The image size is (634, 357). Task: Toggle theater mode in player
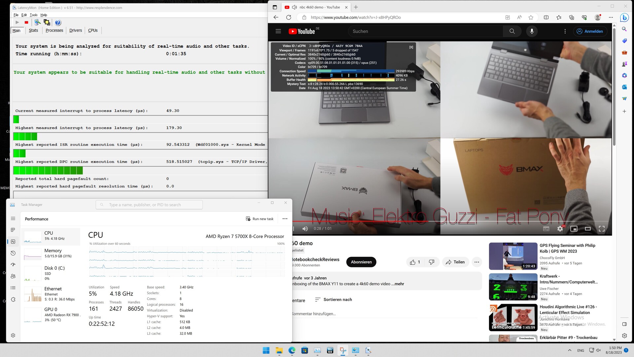point(588,229)
